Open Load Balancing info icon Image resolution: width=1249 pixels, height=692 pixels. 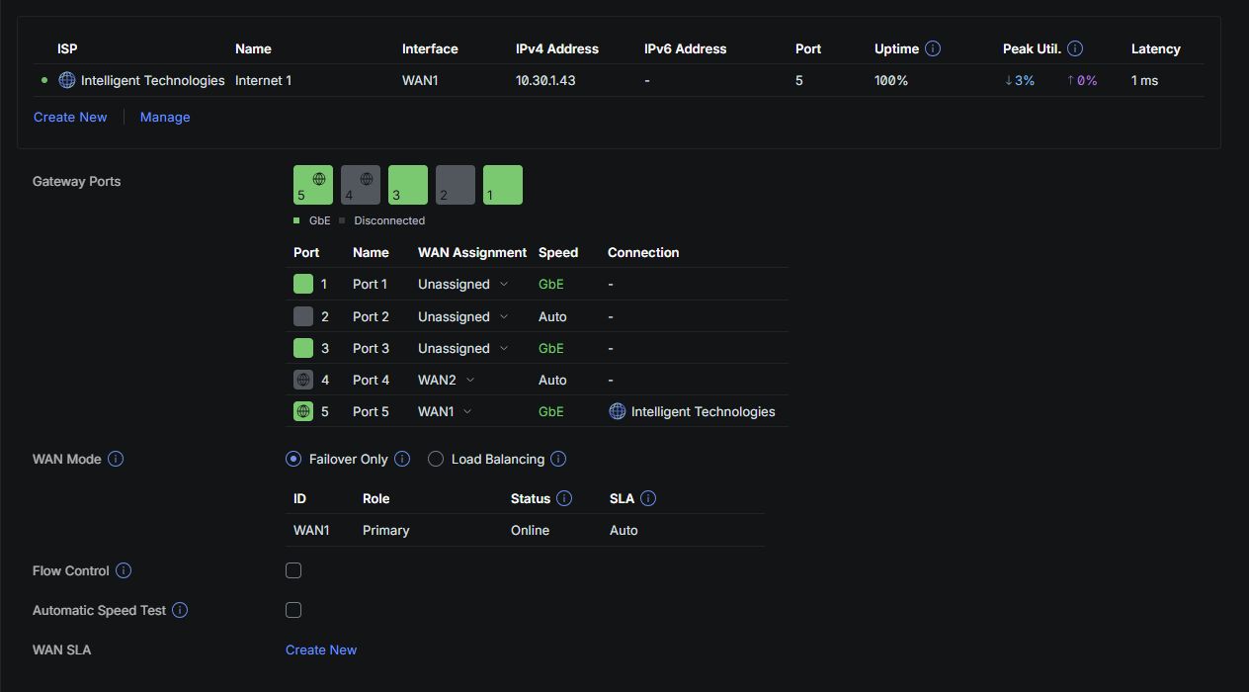click(x=558, y=459)
